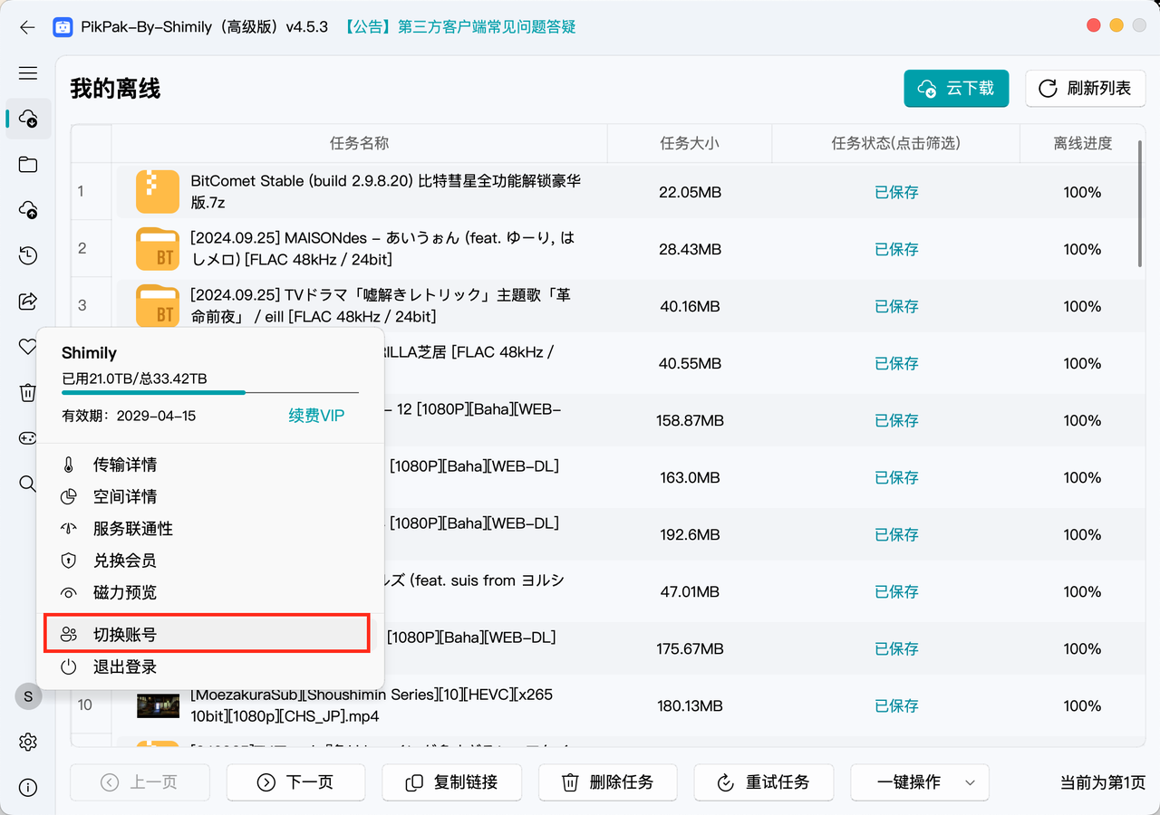Click the 续费VIP link
This screenshot has width=1160, height=815.
316,416
